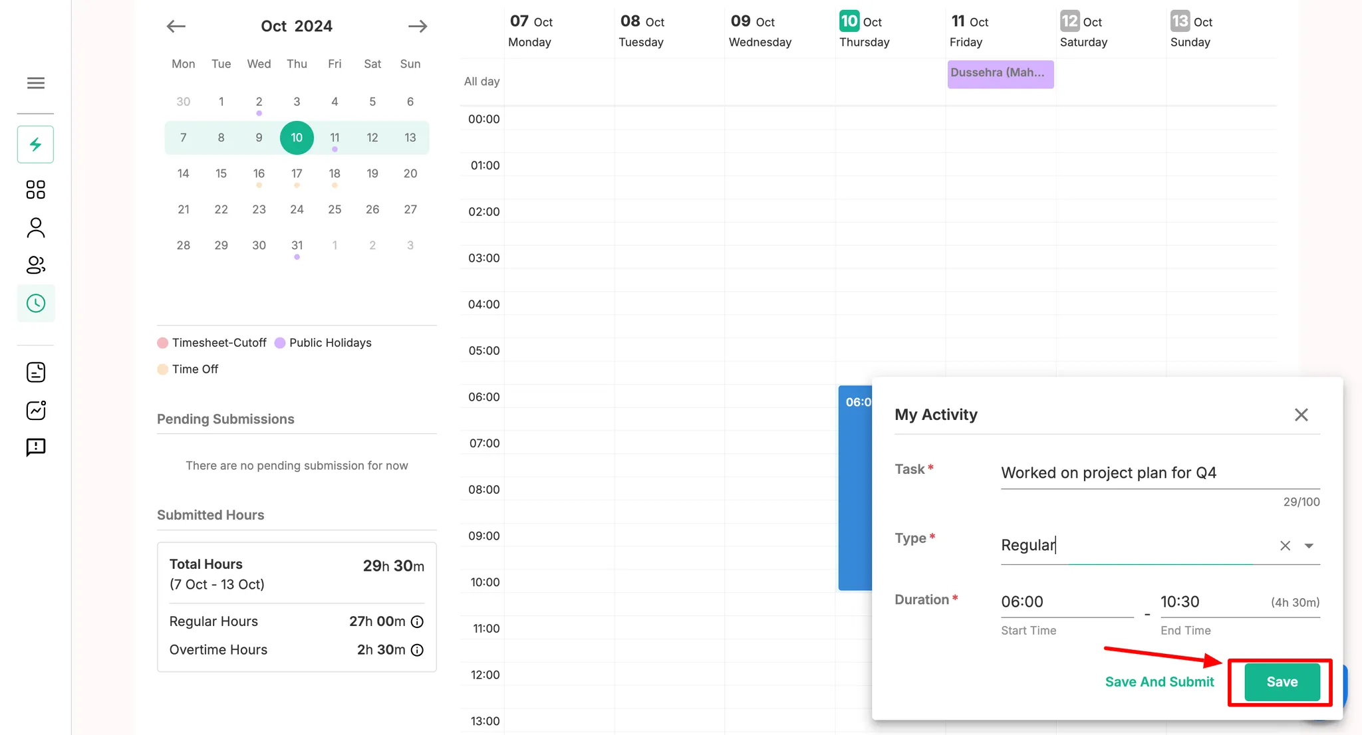
Task: Open the single person profile icon
Action: pos(36,228)
